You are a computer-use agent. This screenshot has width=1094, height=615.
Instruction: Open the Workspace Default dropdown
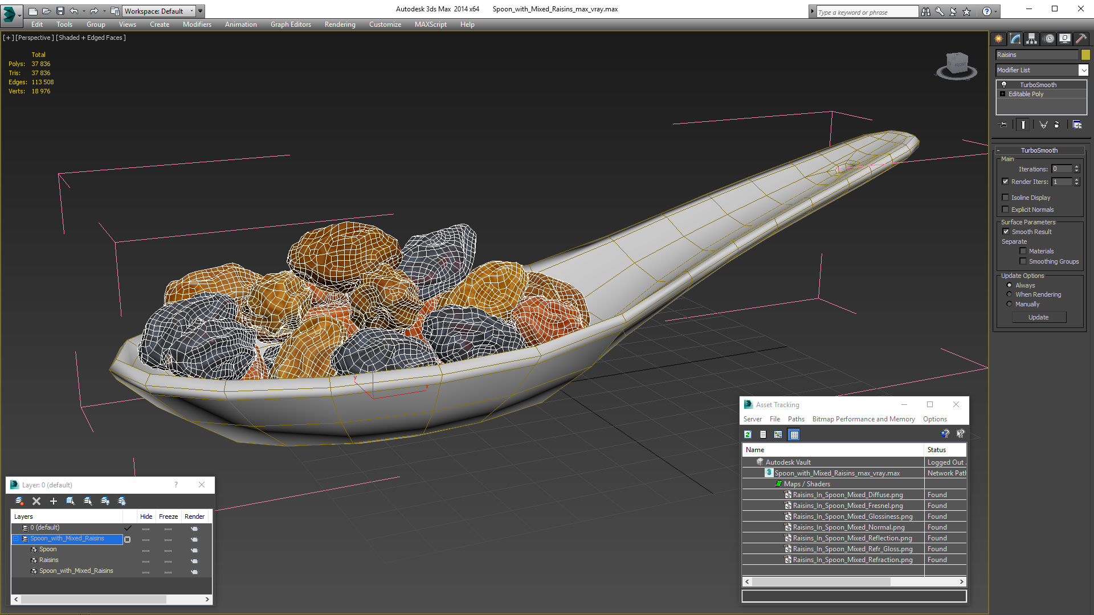(x=192, y=11)
